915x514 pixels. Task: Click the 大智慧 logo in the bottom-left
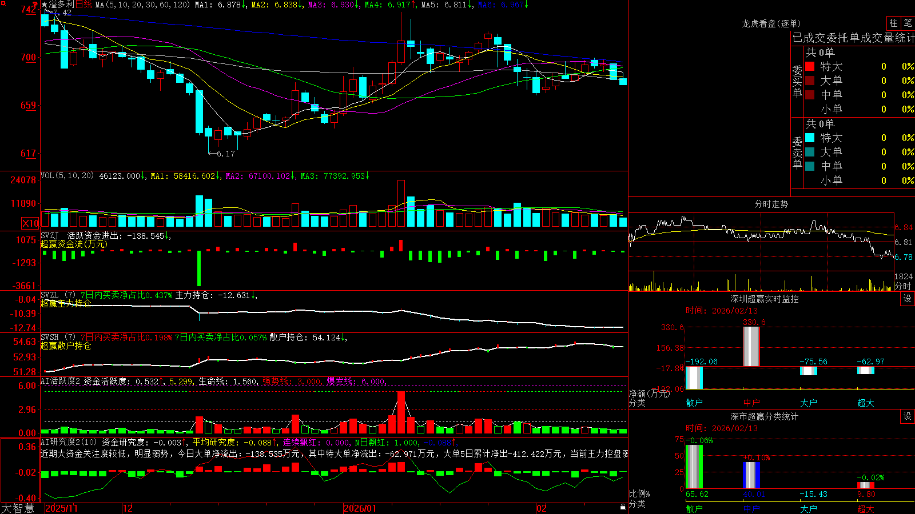(x=18, y=508)
